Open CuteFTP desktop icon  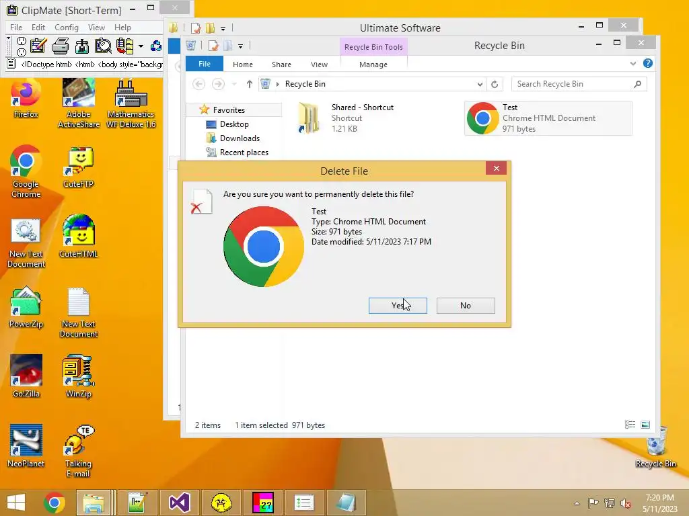[x=79, y=167]
